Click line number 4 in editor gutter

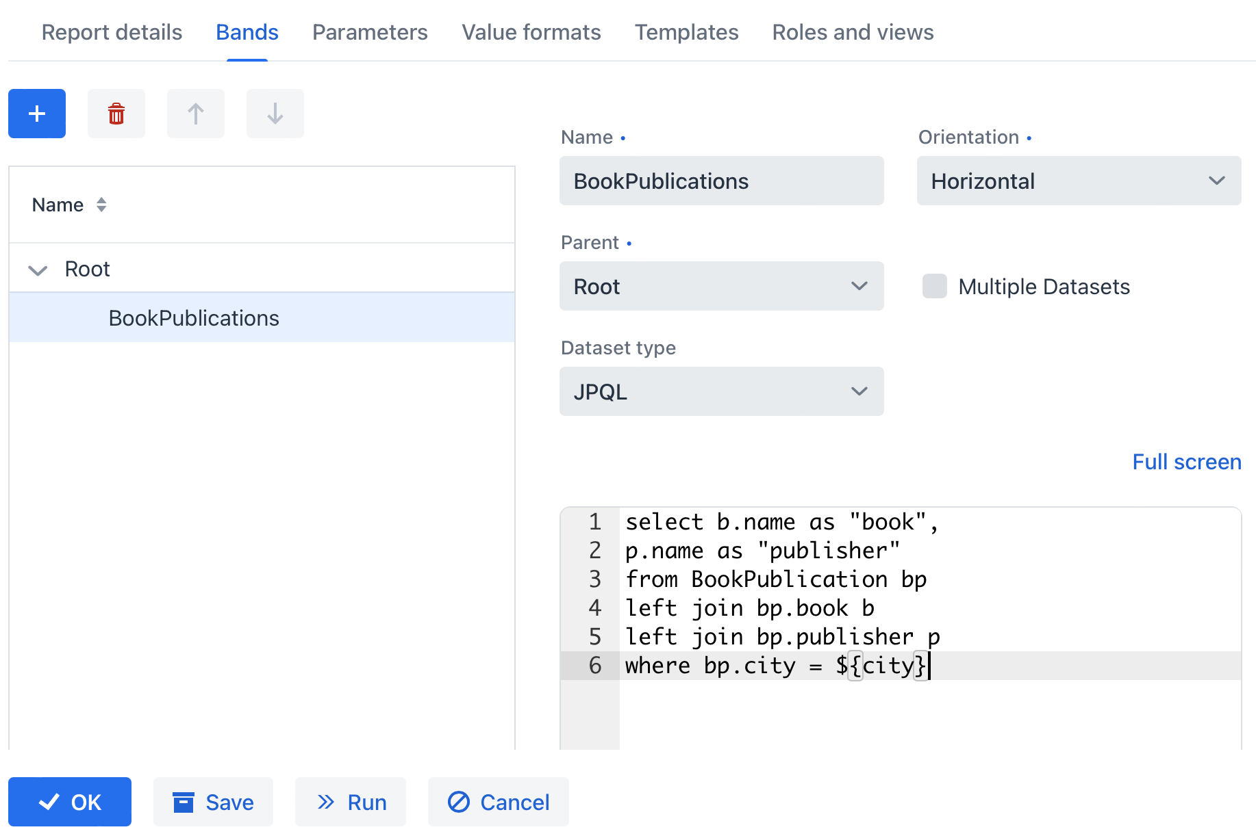click(594, 608)
